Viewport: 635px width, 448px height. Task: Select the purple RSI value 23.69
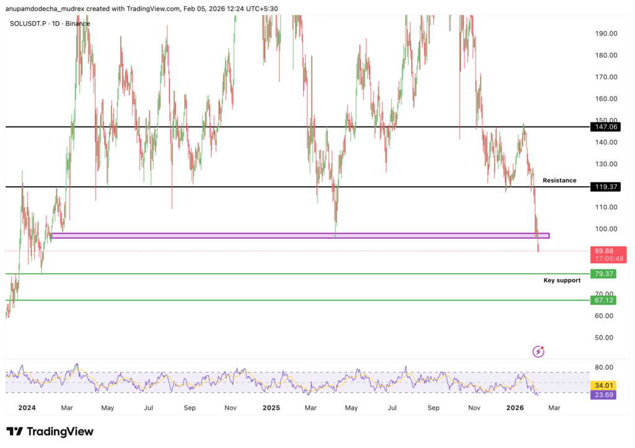[603, 395]
